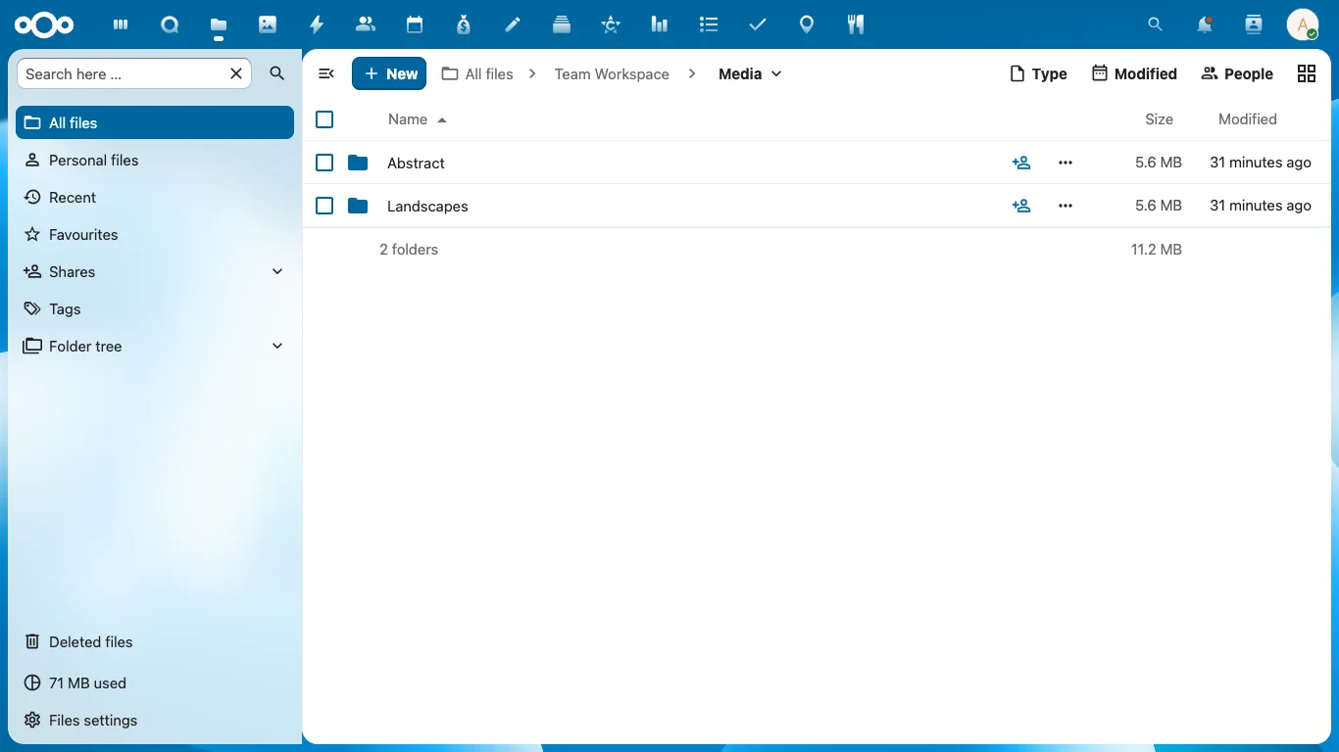The height and width of the screenshot is (752, 1339).
Task: Expand the Folder tree section
Action: tap(277, 346)
